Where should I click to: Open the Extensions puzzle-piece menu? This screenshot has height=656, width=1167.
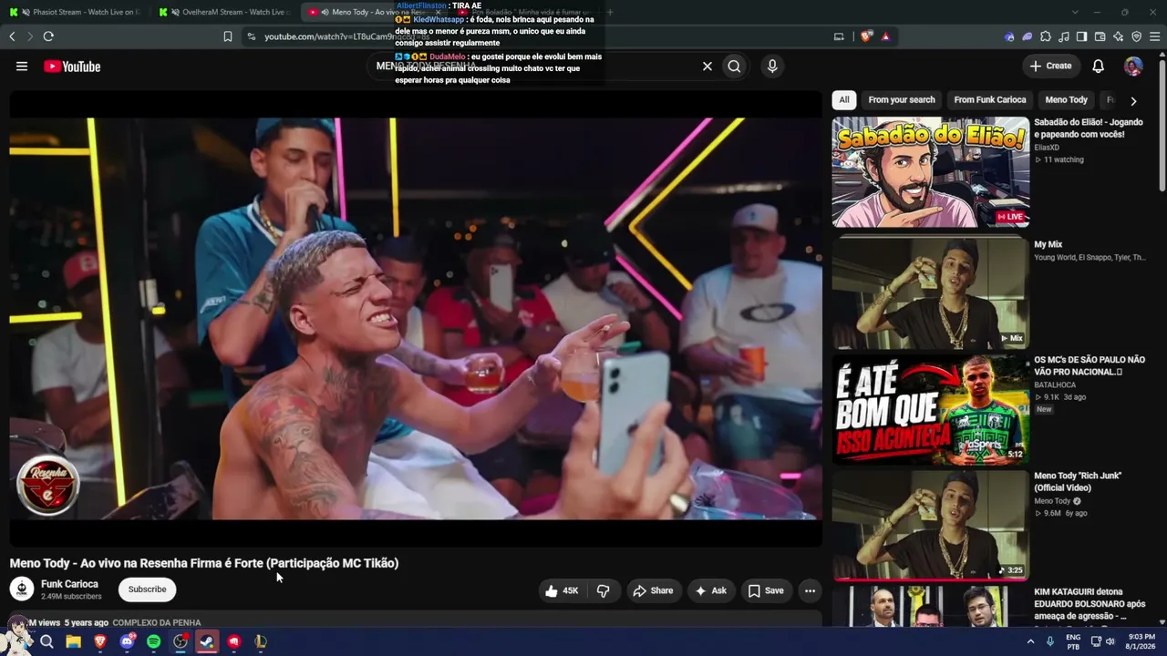coord(1046,36)
